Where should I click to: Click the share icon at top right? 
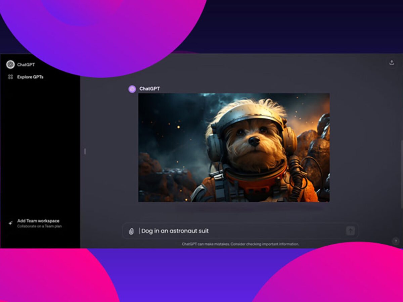click(x=392, y=62)
